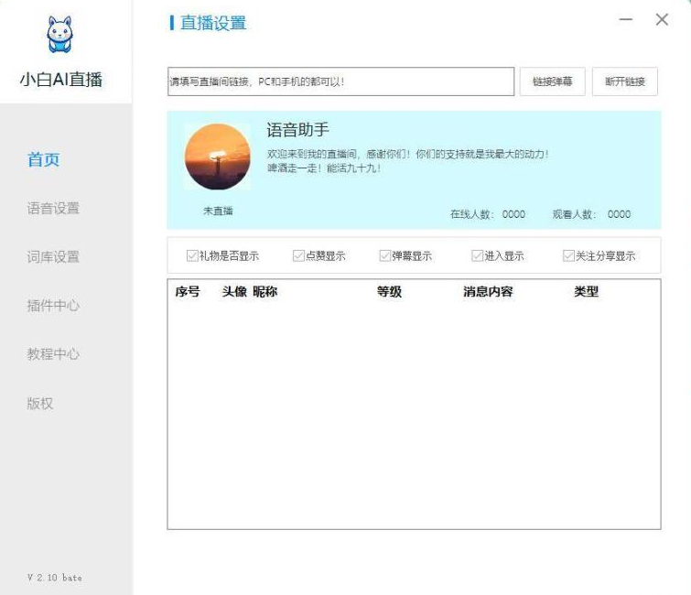
Task: Open the 版权 sidebar item
Action: 40,404
